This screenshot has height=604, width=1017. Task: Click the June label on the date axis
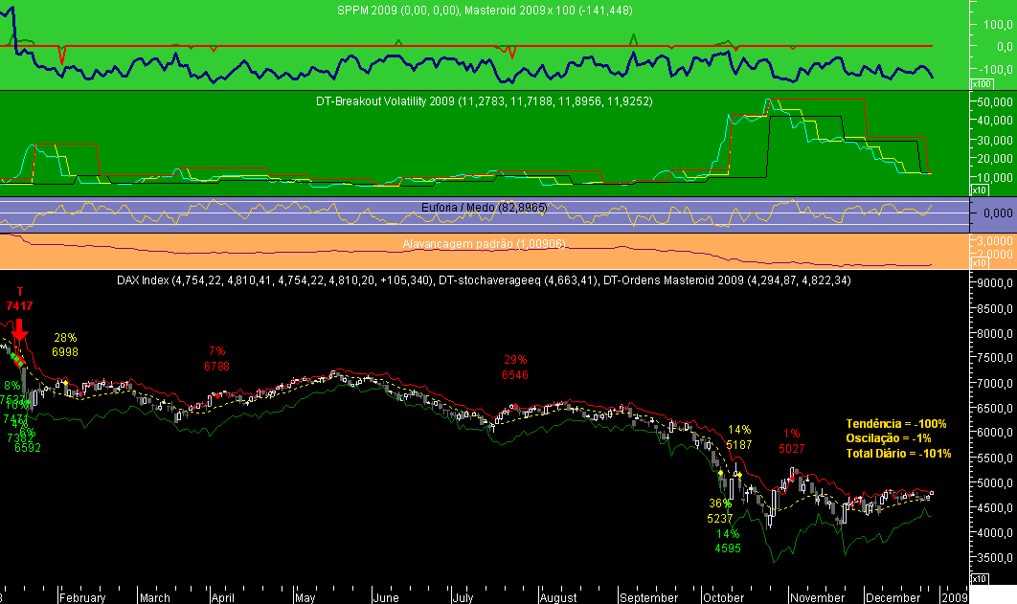click(386, 597)
